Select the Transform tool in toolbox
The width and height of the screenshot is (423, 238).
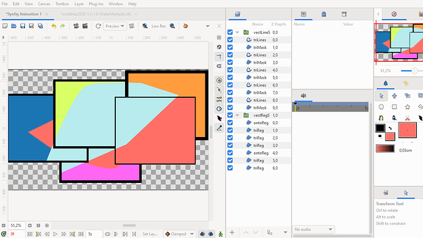(381, 95)
